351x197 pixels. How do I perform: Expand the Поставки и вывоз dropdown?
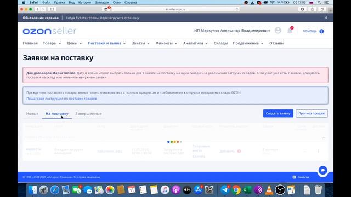coord(107,43)
